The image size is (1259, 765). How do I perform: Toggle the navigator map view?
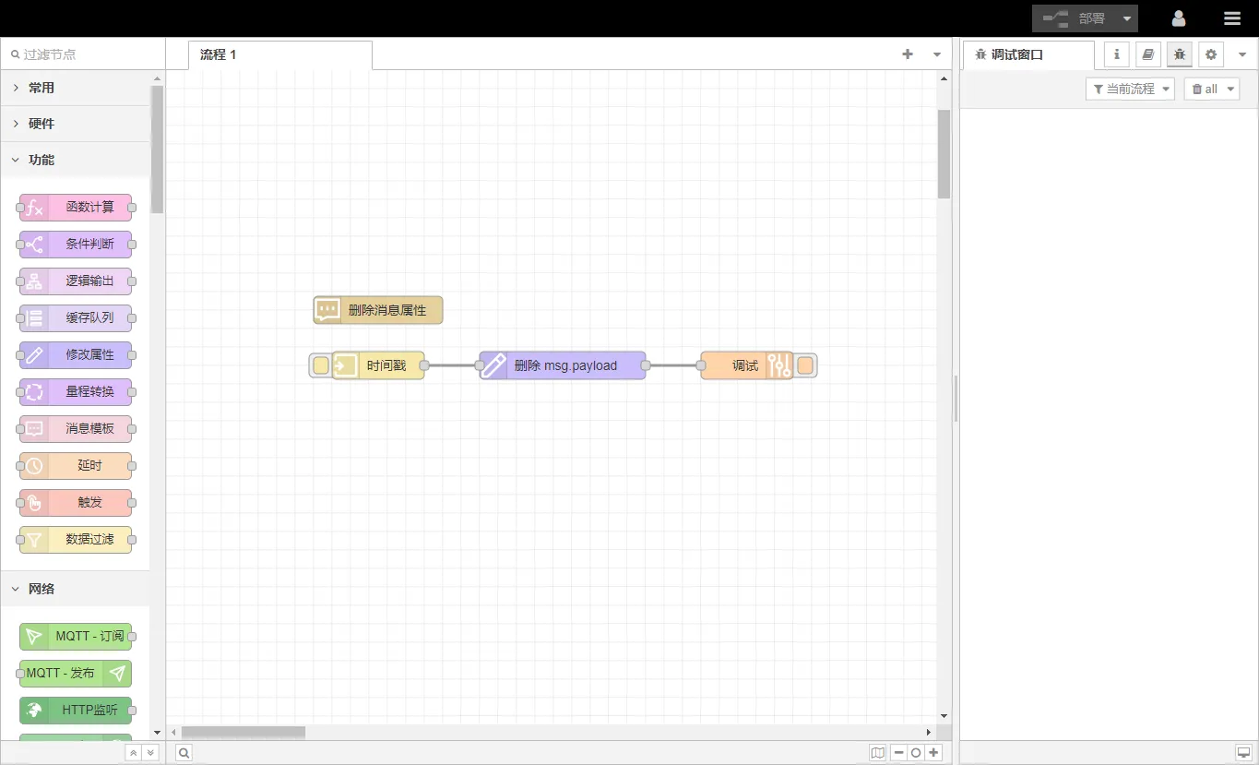[x=877, y=753]
